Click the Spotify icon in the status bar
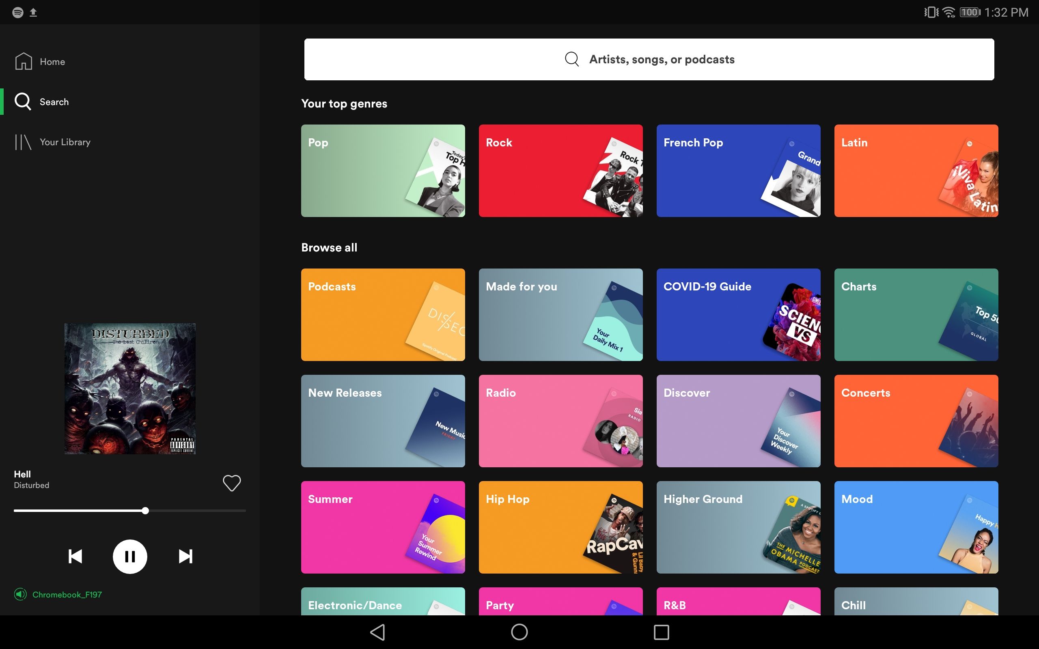1039x649 pixels. point(18,12)
